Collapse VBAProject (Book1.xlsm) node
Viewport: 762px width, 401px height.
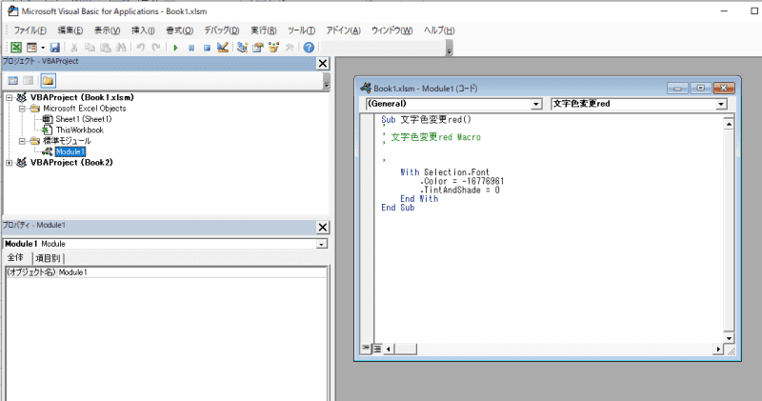click(10, 98)
